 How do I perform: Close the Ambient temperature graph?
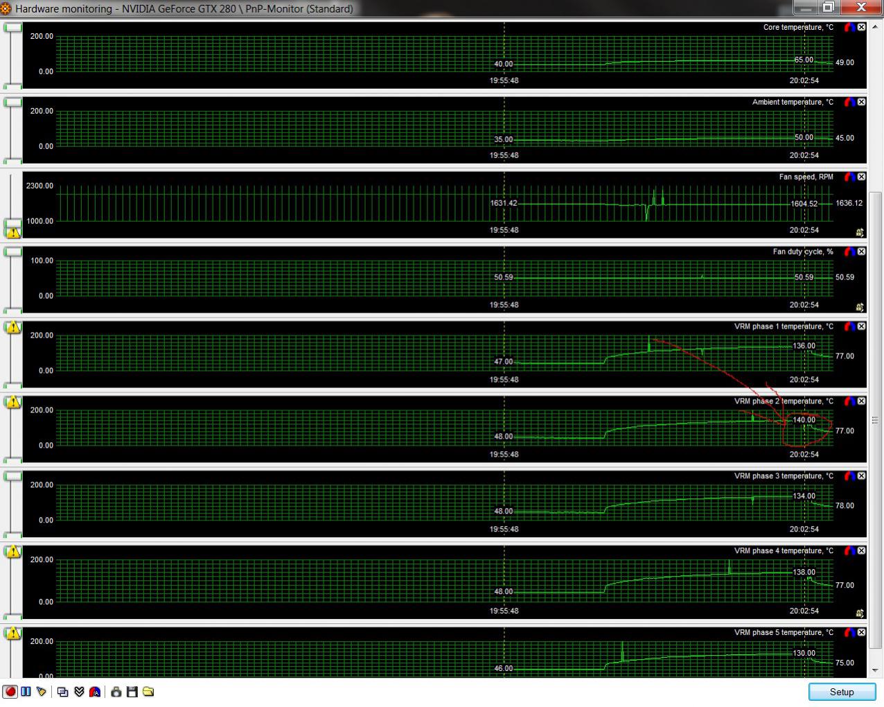pyautogui.click(x=861, y=102)
